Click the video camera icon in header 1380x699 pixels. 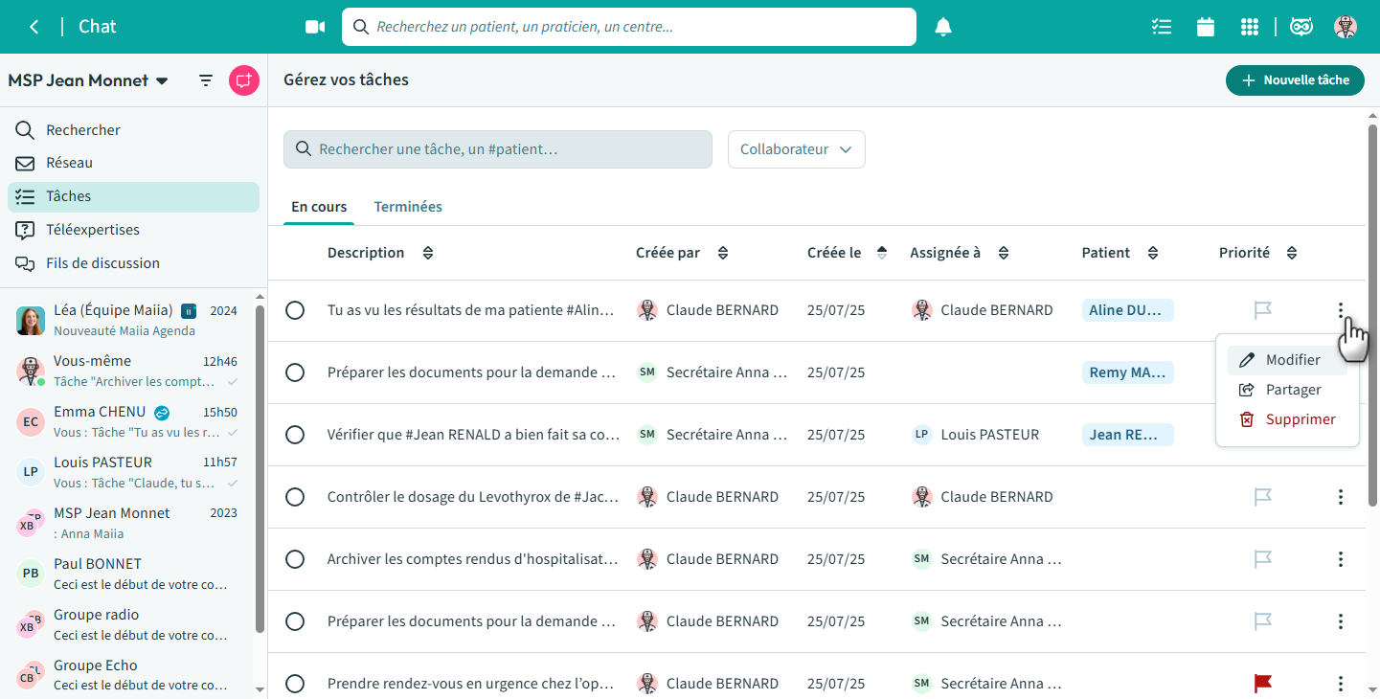point(315,27)
